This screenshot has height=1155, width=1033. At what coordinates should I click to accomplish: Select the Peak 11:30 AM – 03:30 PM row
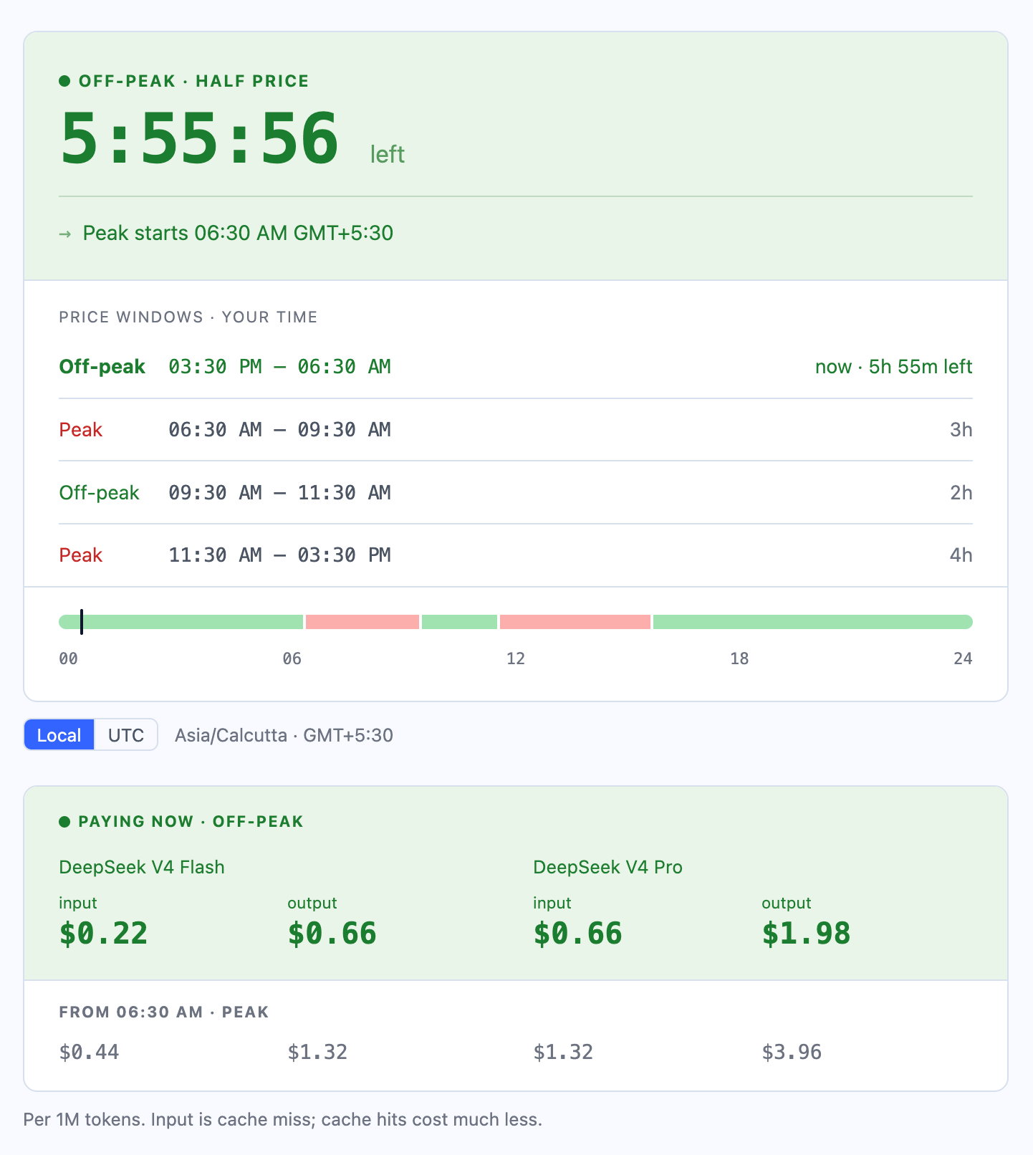[x=516, y=555]
